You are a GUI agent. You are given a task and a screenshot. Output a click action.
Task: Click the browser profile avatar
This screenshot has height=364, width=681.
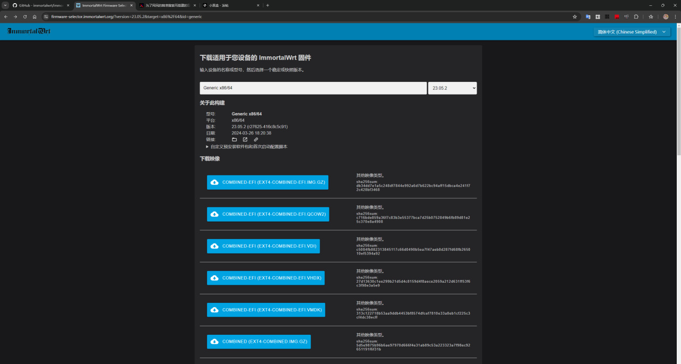(666, 16)
